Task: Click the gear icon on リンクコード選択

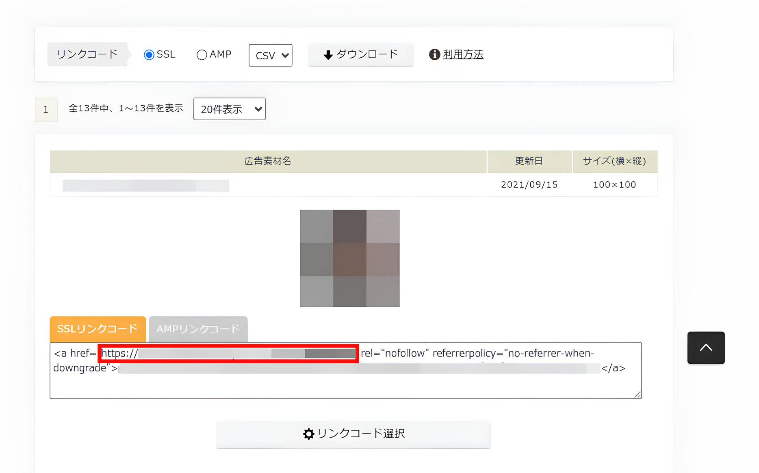Action: point(309,434)
